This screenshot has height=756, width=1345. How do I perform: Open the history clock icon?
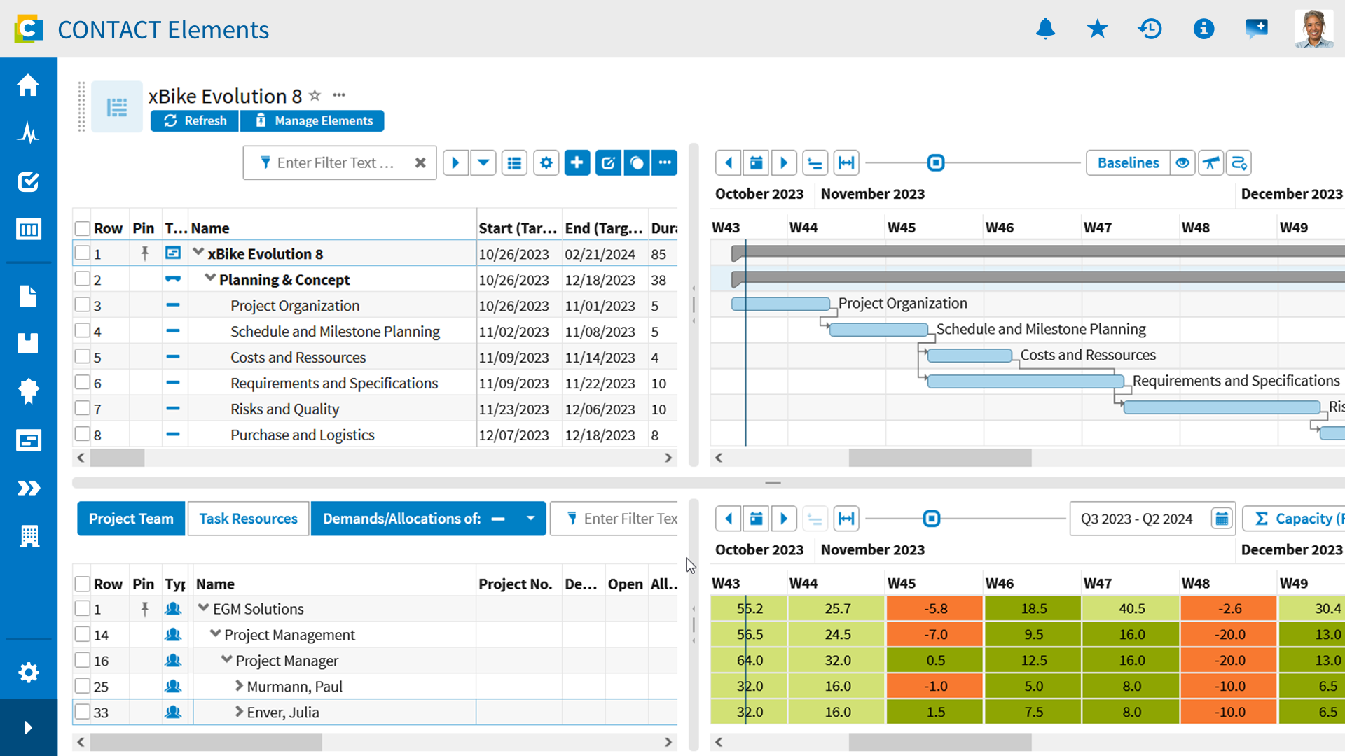[1150, 29]
